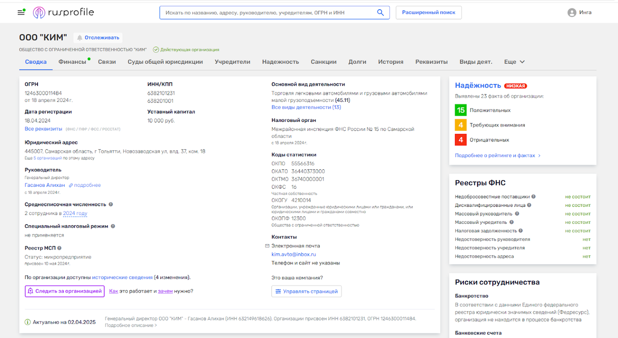The height and width of the screenshot is (338, 618).
Task: Click the green 15 positive facts badge
Action: click(x=461, y=110)
